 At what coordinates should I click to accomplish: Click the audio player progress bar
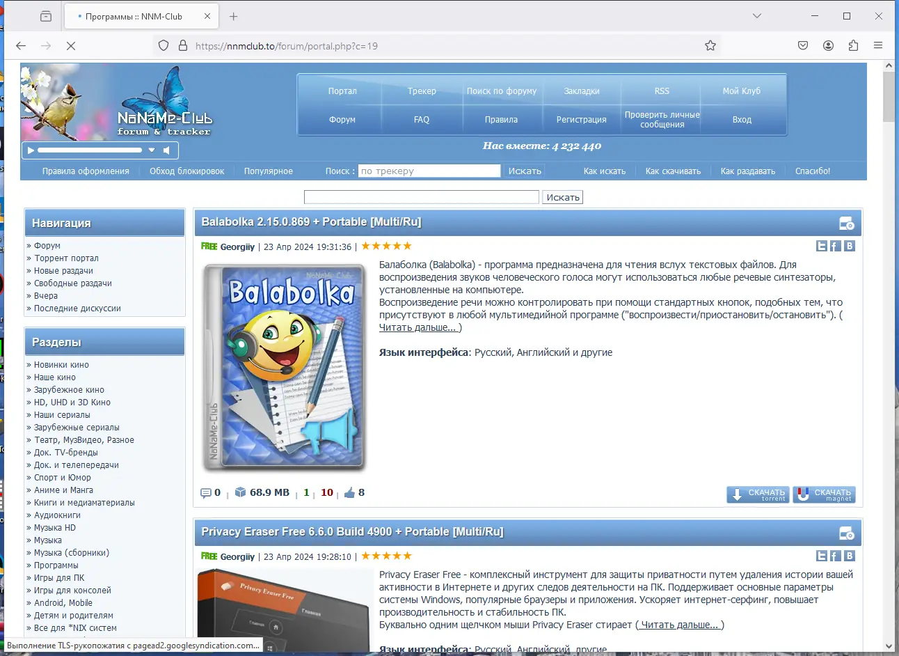[90, 150]
